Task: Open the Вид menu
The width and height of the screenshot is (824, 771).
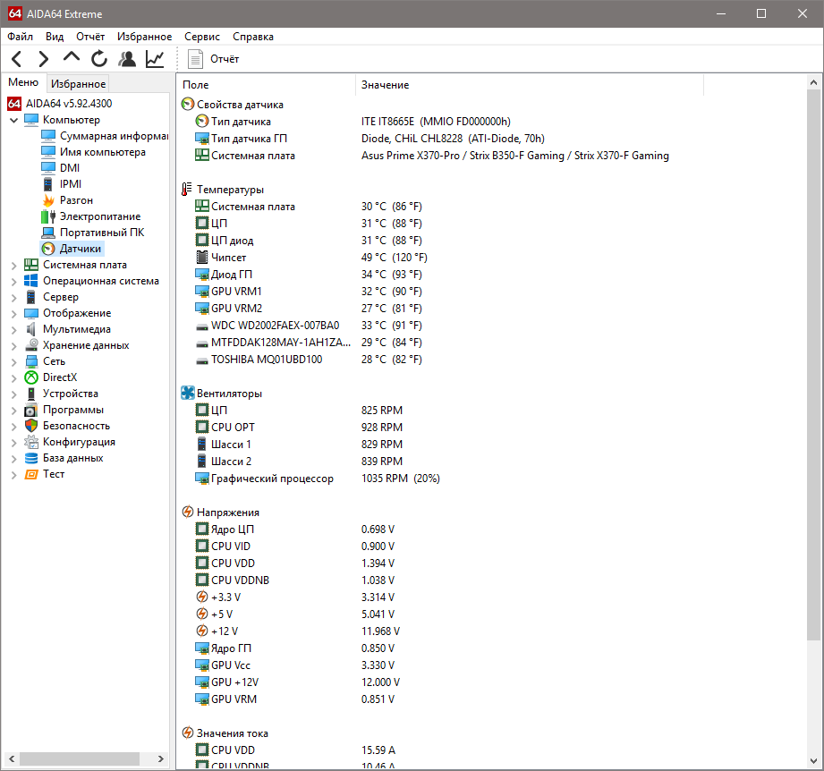Action: click(x=55, y=37)
